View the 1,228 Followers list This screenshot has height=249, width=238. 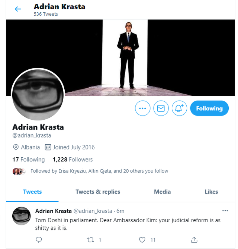(x=73, y=160)
